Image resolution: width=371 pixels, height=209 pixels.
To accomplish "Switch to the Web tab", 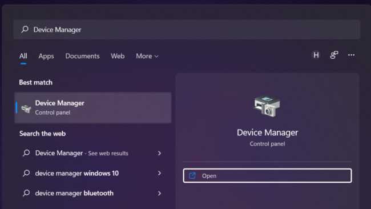I will click(118, 56).
